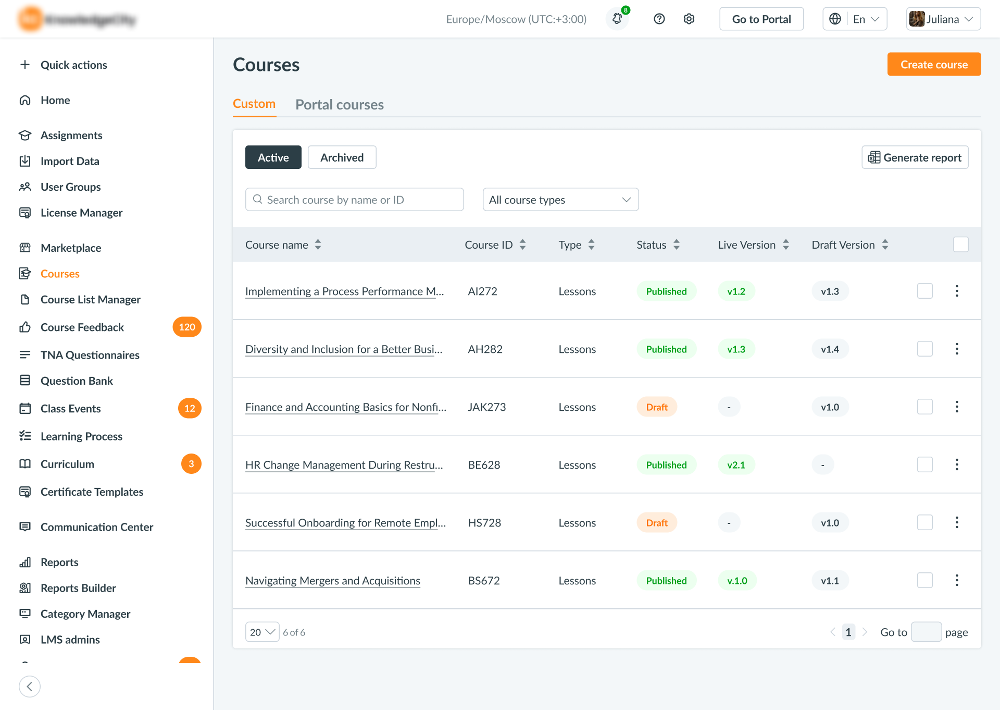Open settings gear icon in header
The height and width of the screenshot is (710, 1000).
[x=689, y=19]
